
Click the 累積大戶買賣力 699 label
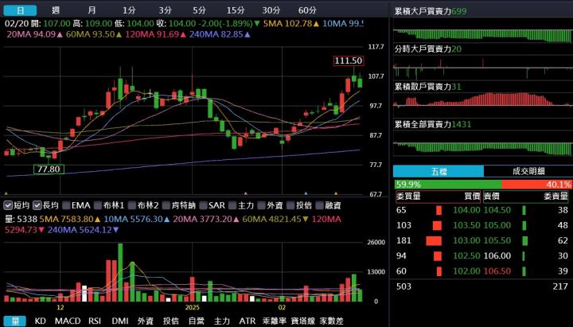coord(431,11)
